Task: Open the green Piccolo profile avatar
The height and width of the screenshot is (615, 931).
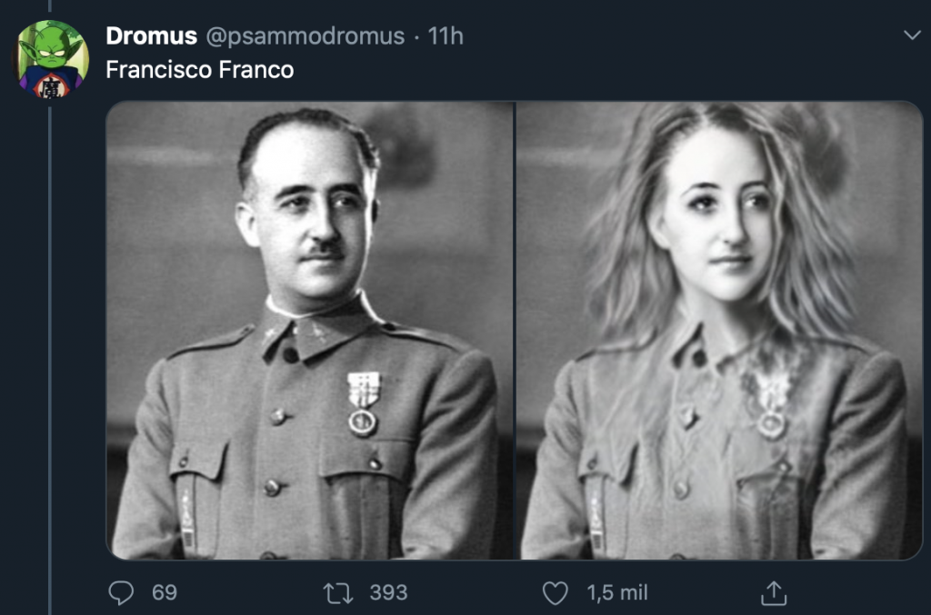Action: [x=53, y=59]
